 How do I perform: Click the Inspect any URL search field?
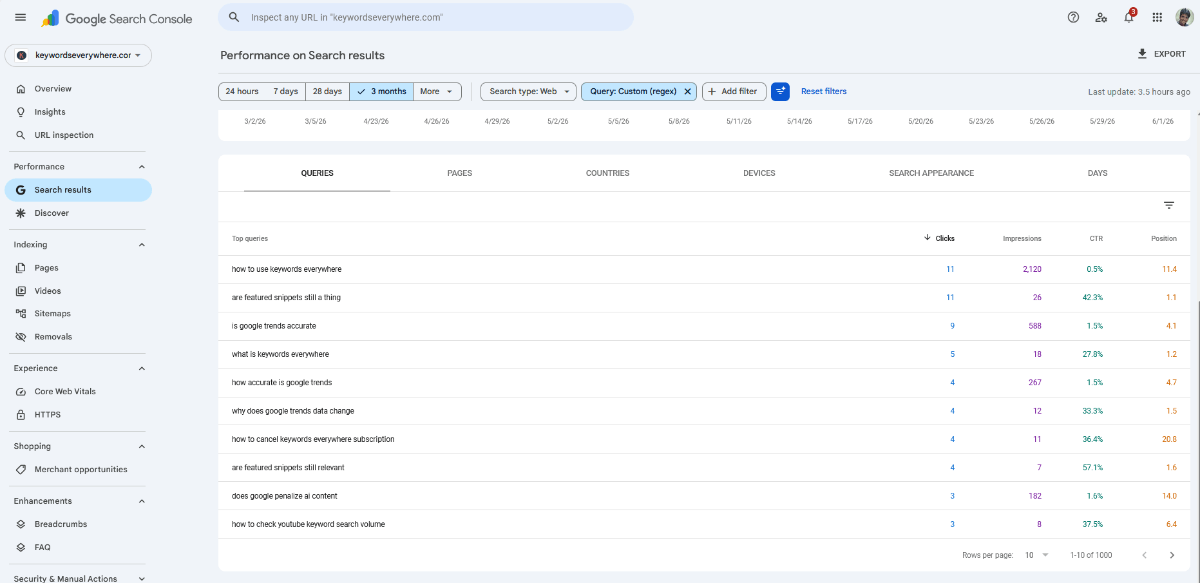[426, 17]
